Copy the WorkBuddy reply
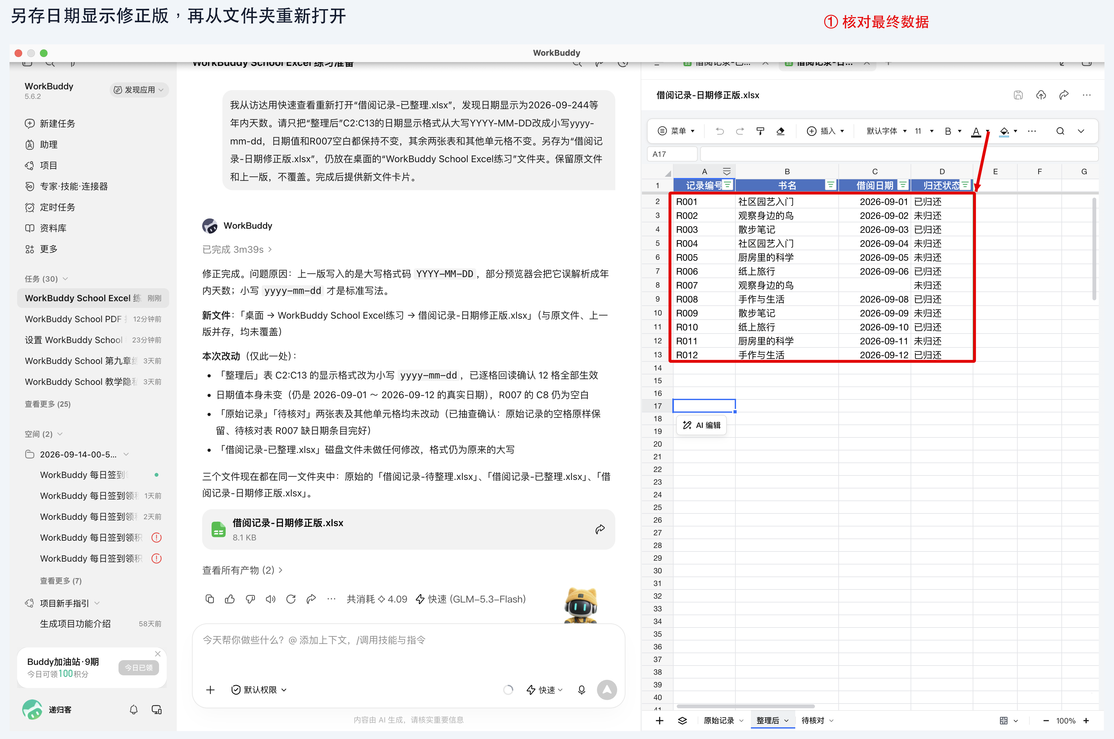Image resolution: width=1114 pixels, height=739 pixels. [x=210, y=599]
